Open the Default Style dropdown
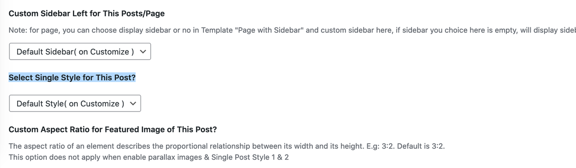 (75, 103)
